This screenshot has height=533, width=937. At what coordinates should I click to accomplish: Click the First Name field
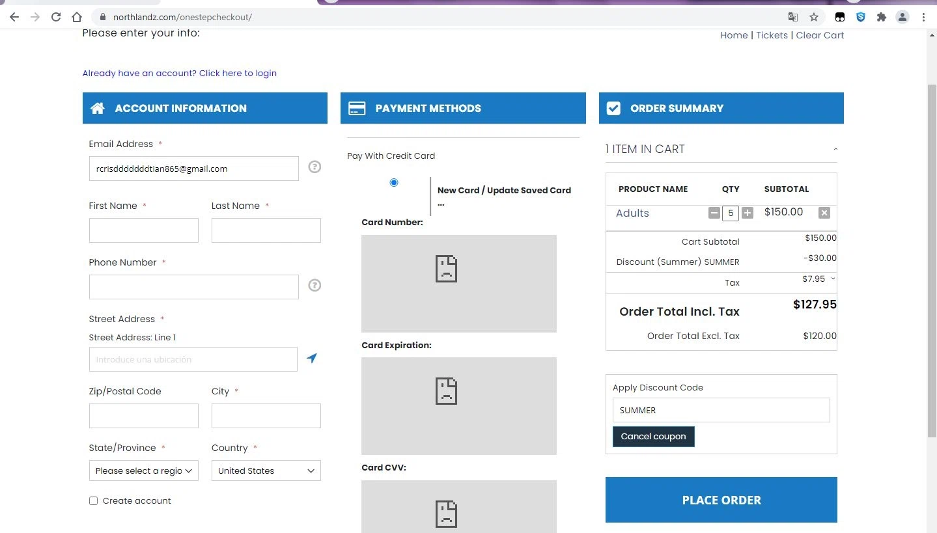pos(144,230)
